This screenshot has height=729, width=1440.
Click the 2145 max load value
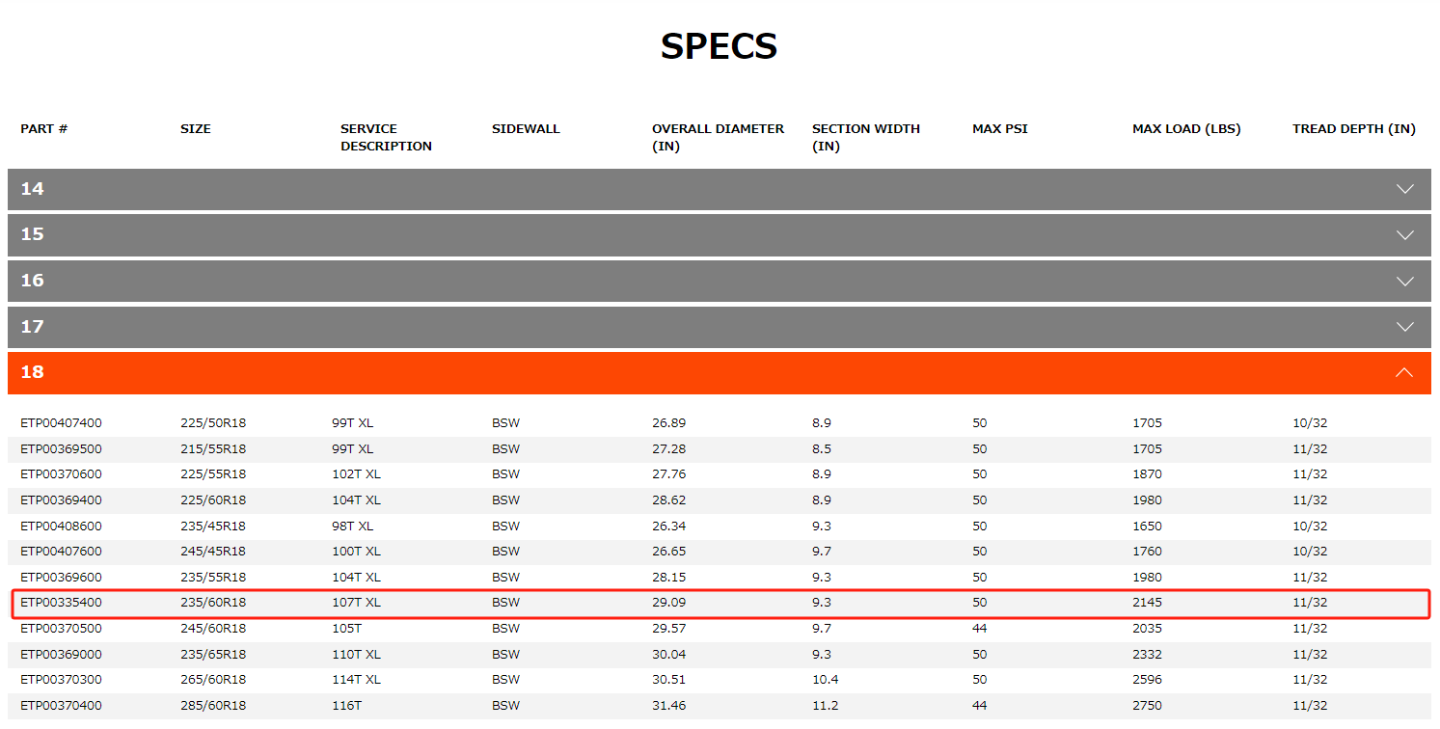(x=1147, y=603)
